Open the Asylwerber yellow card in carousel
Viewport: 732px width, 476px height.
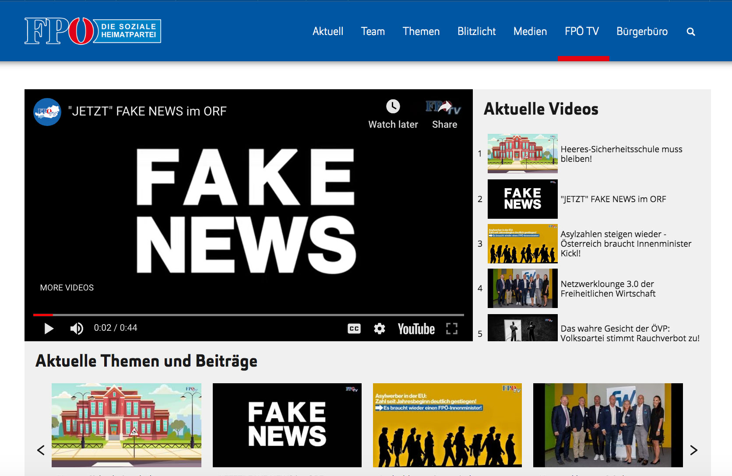(447, 425)
